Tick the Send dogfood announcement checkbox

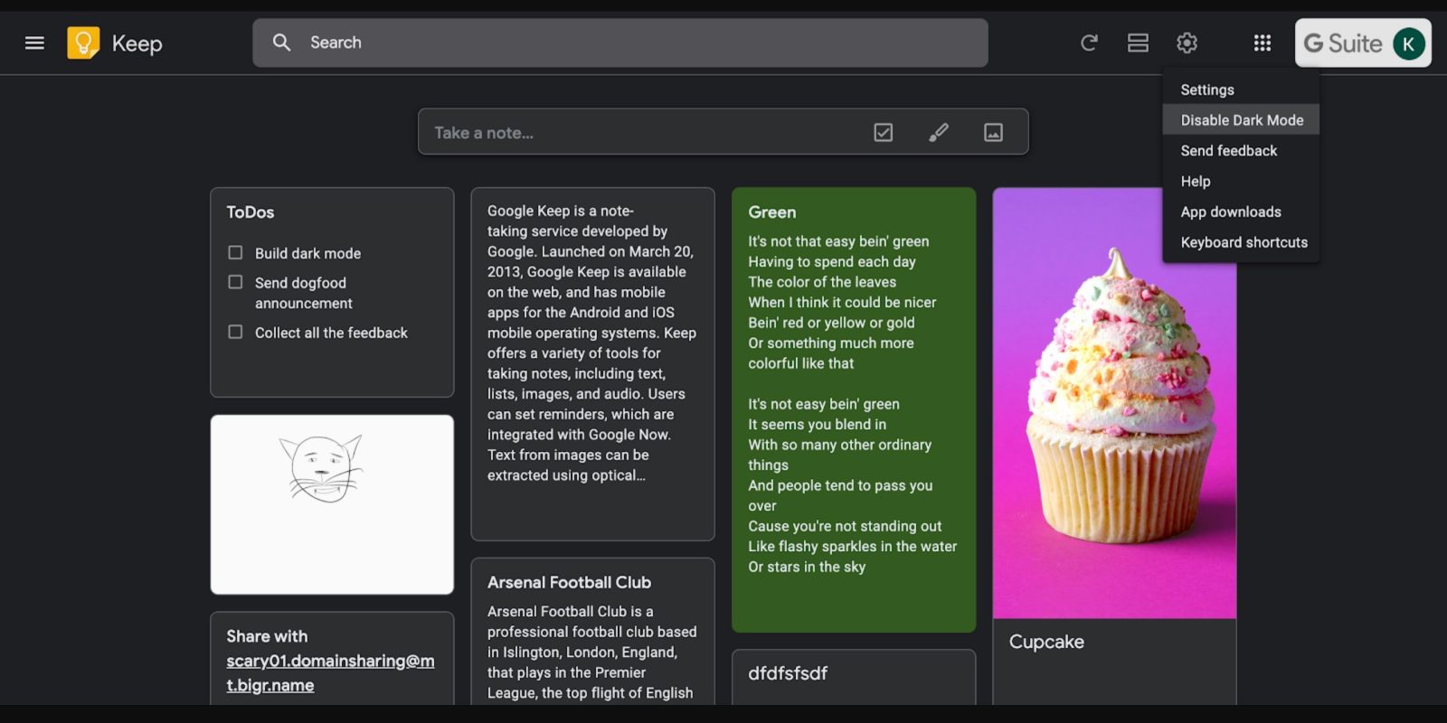pyautogui.click(x=235, y=282)
